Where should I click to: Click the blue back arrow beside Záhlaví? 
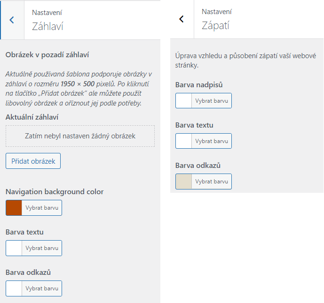[x=12, y=20]
